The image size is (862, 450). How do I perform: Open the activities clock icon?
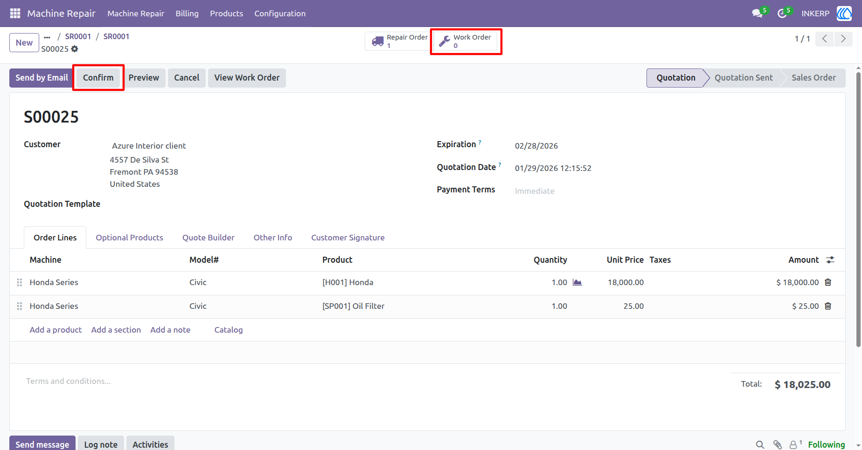coord(782,14)
